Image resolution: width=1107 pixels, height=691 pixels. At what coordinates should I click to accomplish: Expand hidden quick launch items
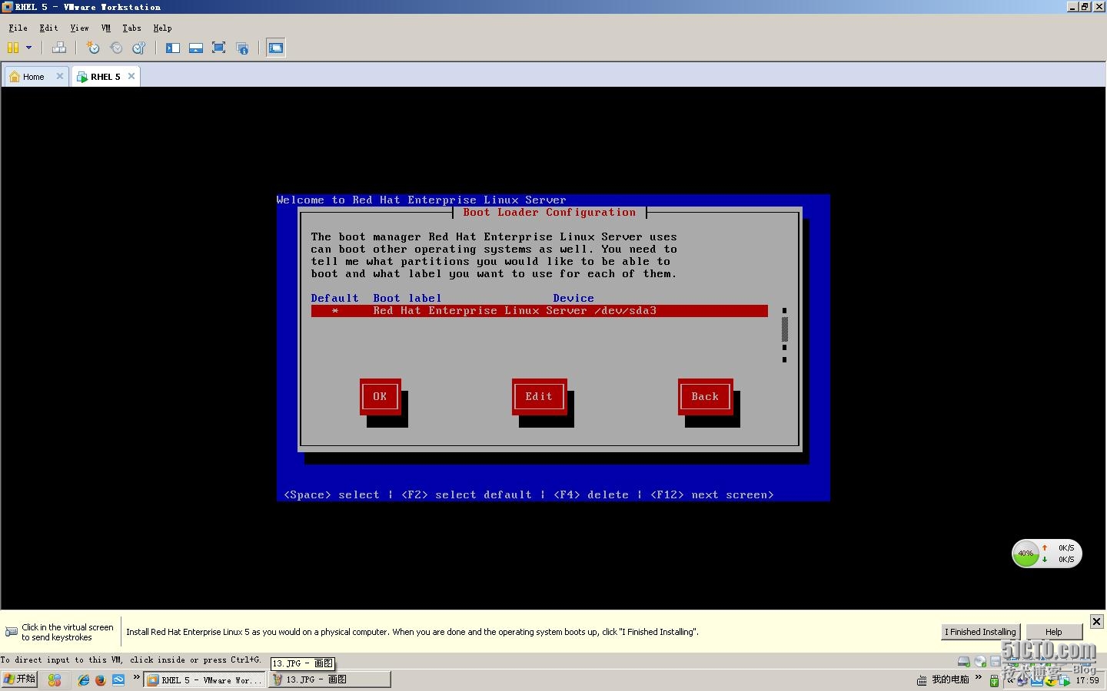point(136,677)
